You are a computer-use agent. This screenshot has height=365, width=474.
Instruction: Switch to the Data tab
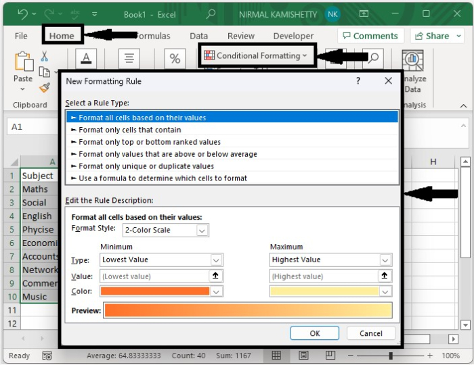tap(198, 36)
